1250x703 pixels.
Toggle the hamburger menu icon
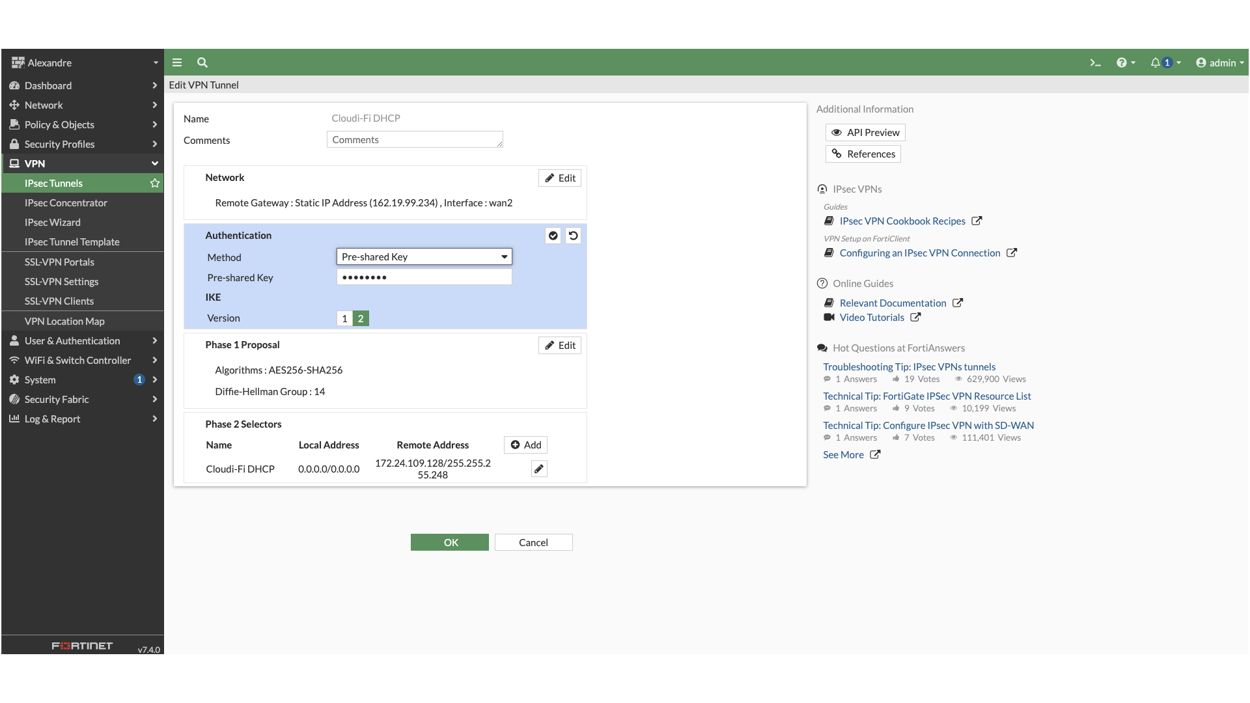177,62
